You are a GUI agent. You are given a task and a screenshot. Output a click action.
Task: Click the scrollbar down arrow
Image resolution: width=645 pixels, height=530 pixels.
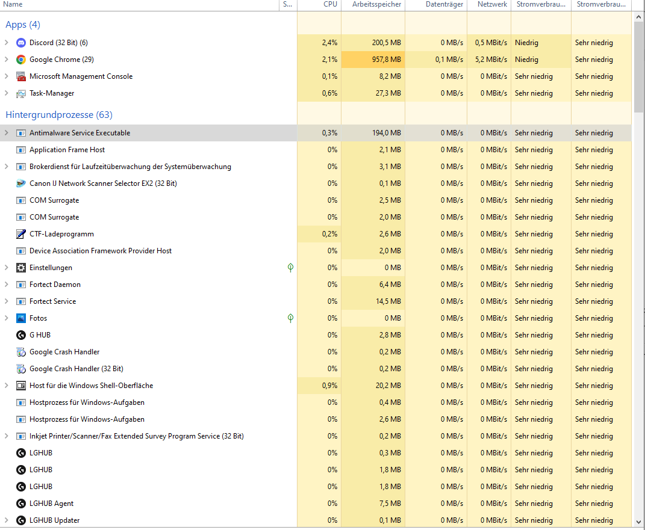(x=638, y=522)
